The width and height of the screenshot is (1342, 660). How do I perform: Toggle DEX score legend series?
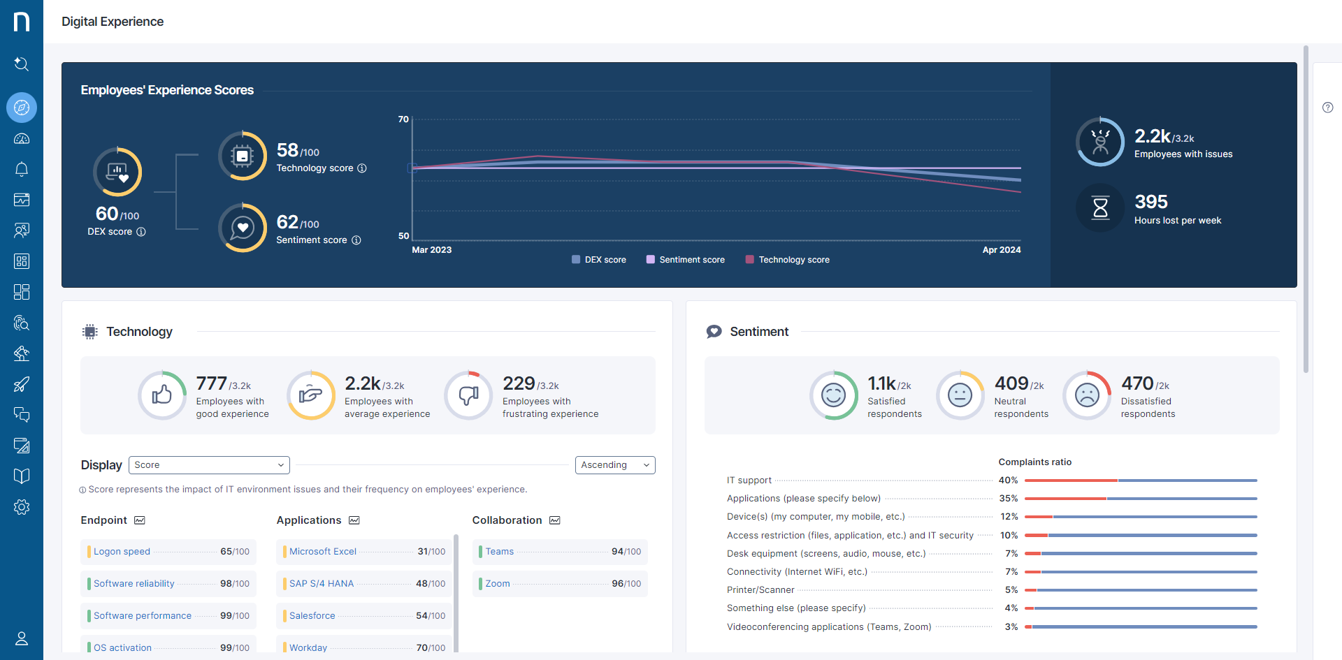tap(598, 260)
